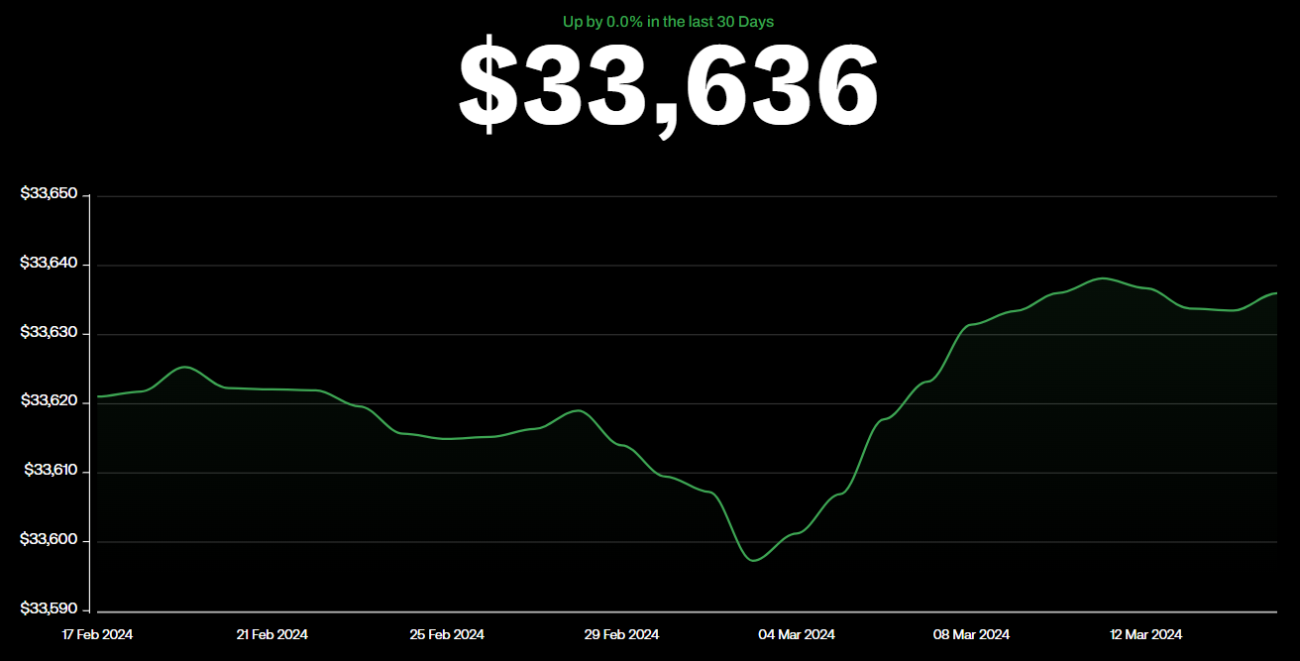Click the lowest dip of the green line
Image resolution: width=1300 pixels, height=661 pixels.
pos(754,561)
